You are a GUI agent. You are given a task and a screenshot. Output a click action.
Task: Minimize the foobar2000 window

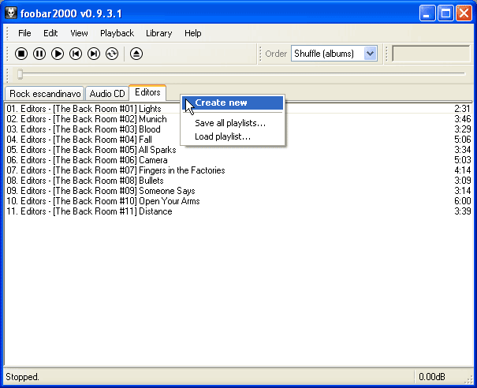point(427,13)
